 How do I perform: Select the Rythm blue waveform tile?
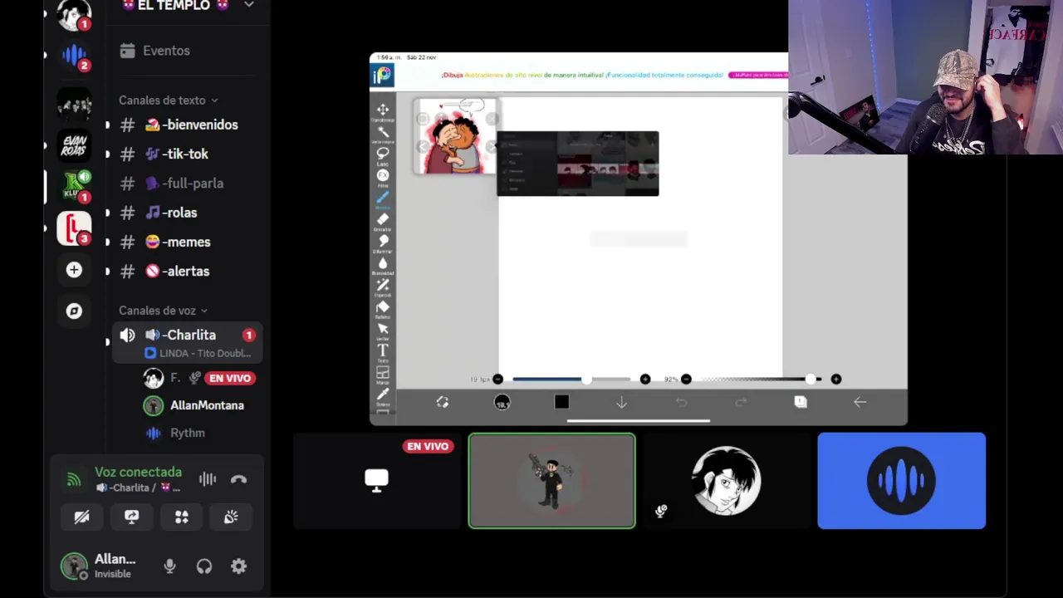902,481
